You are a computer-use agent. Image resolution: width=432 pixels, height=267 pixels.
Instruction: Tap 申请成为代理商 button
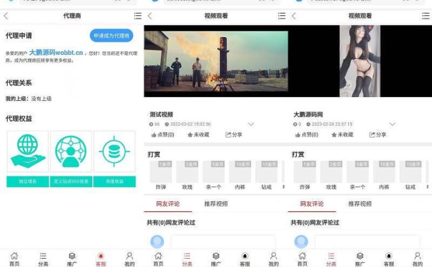111,36
